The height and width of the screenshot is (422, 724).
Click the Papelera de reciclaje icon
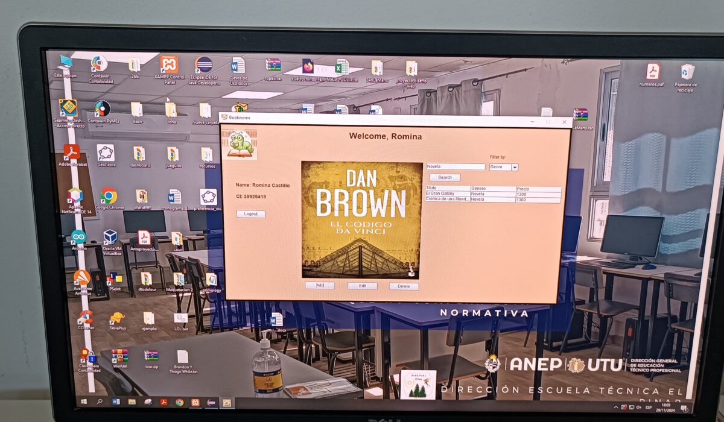click(x=687, y=72)
